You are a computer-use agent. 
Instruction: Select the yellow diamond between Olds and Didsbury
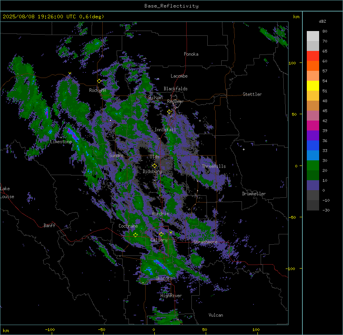155,166
